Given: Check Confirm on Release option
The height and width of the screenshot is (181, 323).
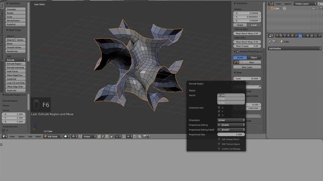Looking at the screenshot, I should tap(219, 149).
